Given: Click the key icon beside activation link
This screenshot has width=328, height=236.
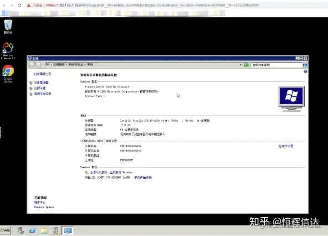Looking at the screenshot, I should click(87, 172).
